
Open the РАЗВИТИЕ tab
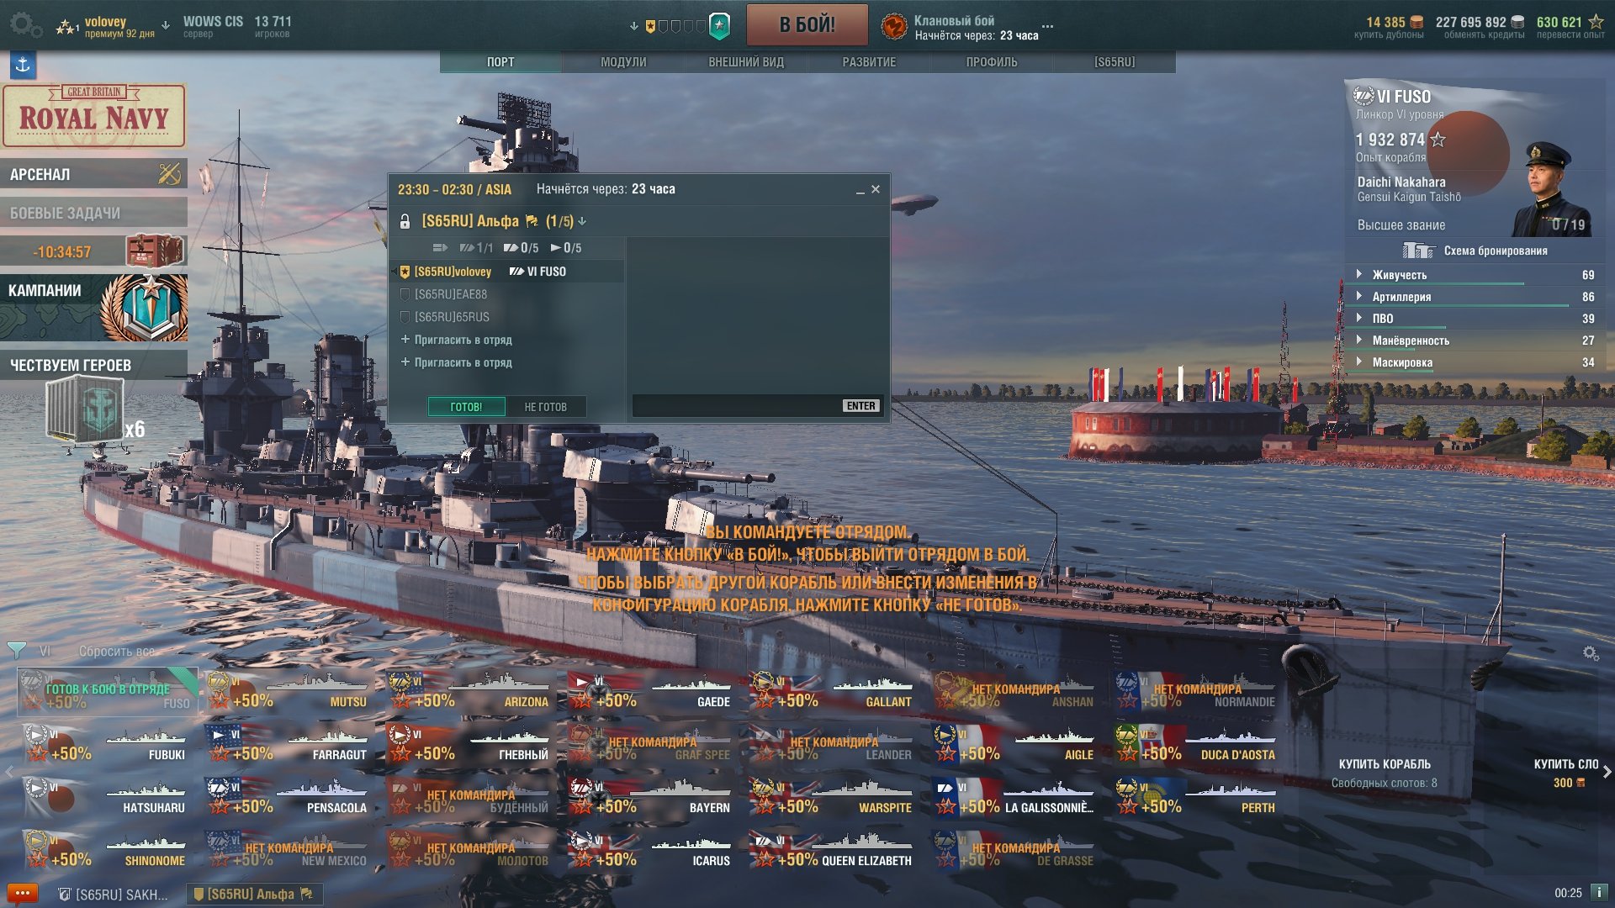pyautogui.click(x=869, y=62)
